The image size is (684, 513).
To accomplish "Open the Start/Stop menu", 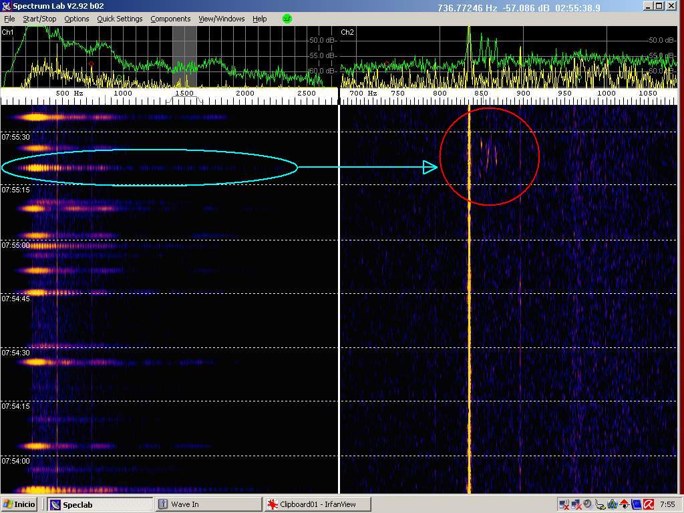I will point(39,19).
